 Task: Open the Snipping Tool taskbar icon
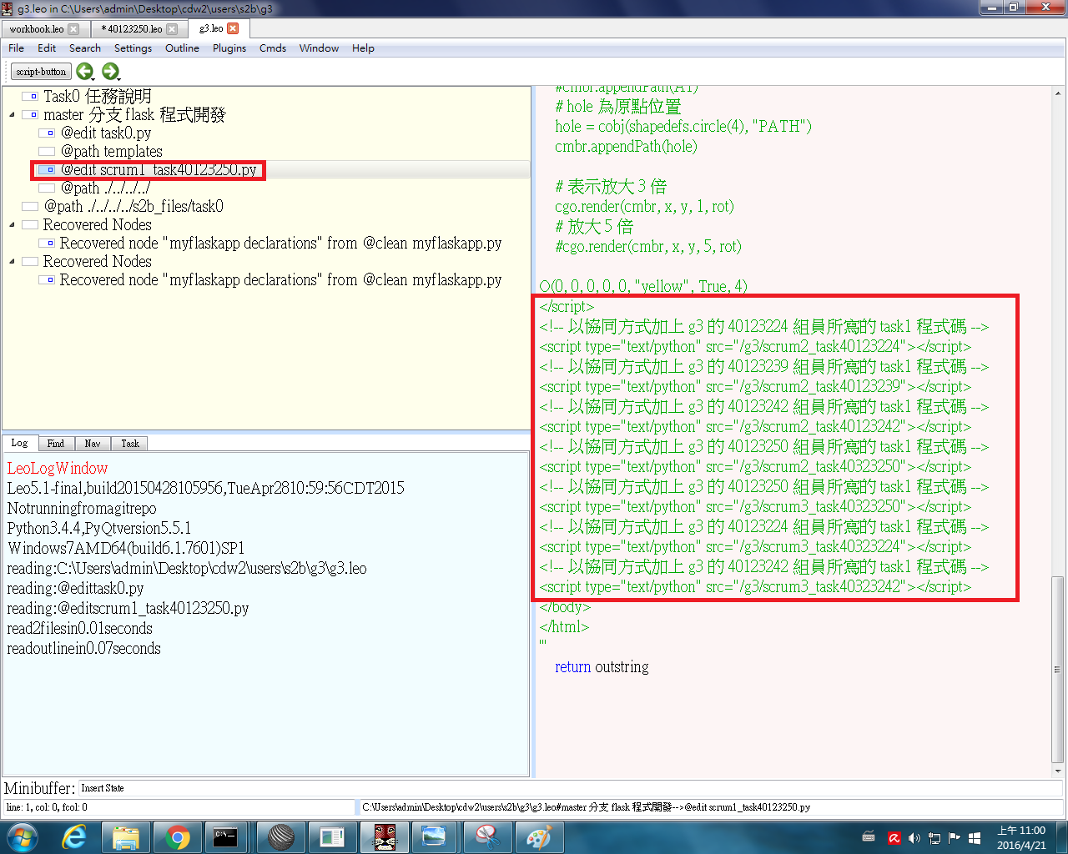[x=486, y=837]
